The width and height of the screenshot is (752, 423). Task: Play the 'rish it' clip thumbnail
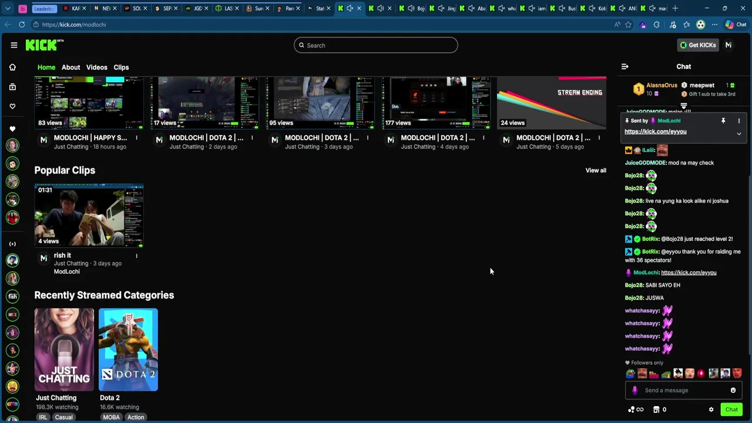[89, 216]
